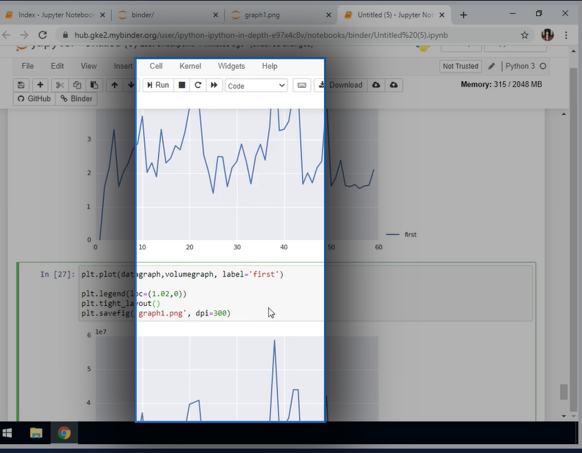Screen dimensions: 582x453
Task: Click the Binder link button
Action: click(77, 99)
